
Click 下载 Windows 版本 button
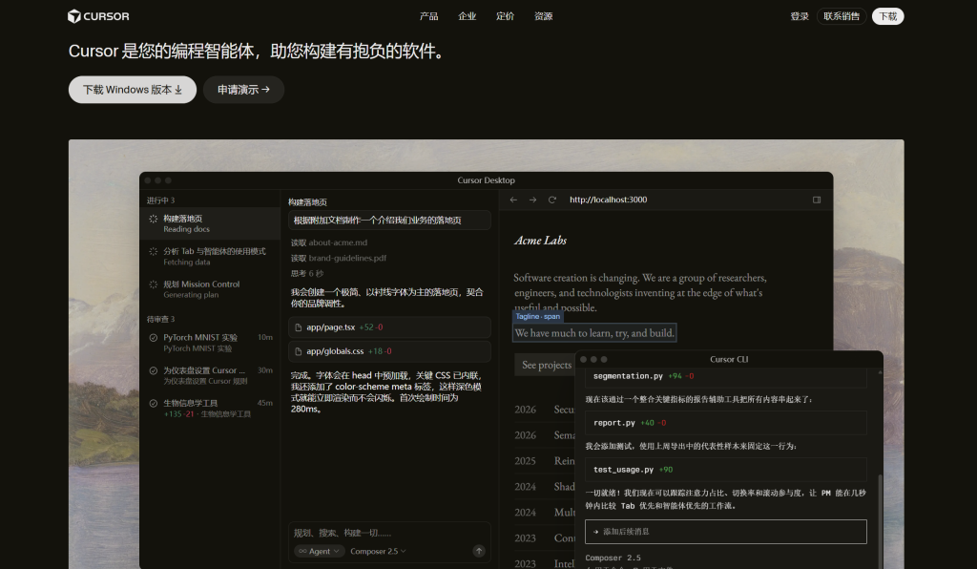(132, 90)
